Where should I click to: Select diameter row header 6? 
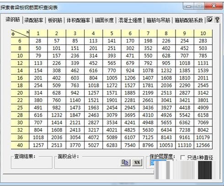(20, 41)
